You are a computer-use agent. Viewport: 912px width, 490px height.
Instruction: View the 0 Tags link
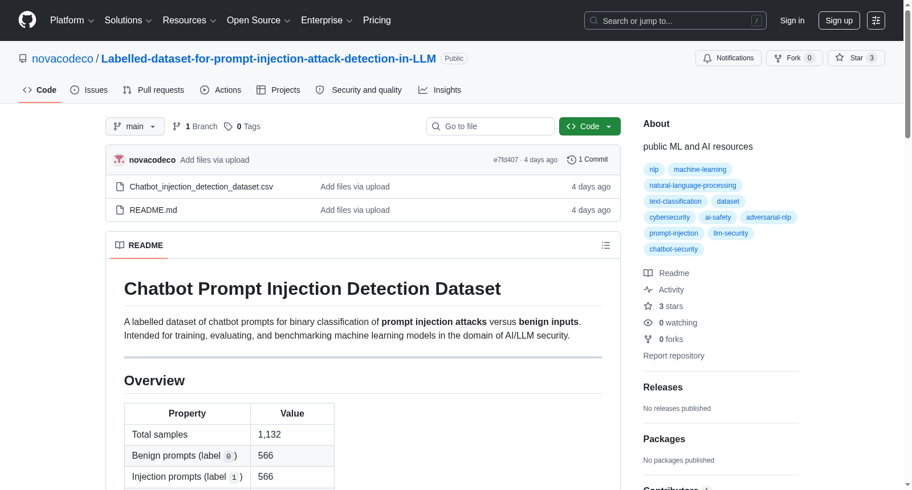[x=242, y=126]
